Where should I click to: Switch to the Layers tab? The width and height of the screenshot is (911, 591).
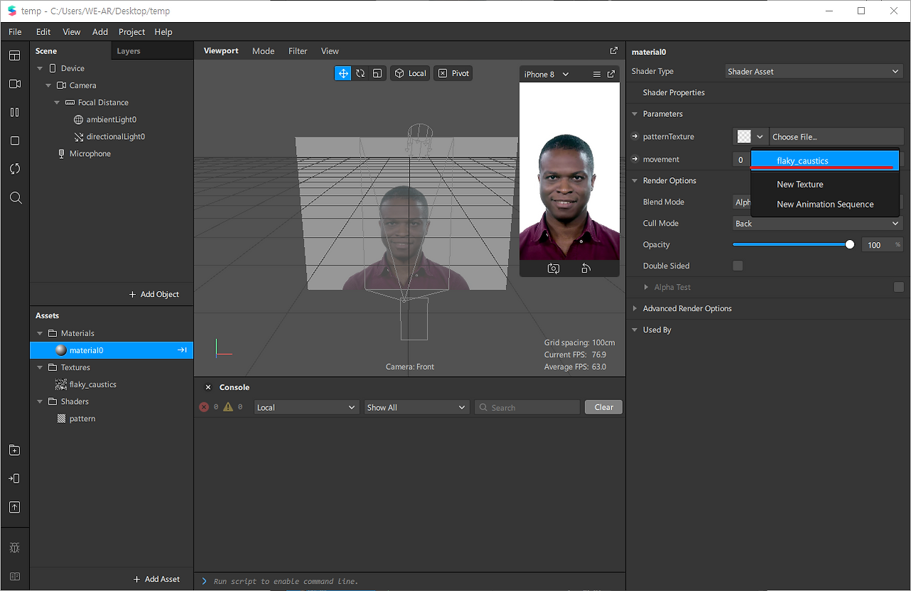(x=129, y=51)
